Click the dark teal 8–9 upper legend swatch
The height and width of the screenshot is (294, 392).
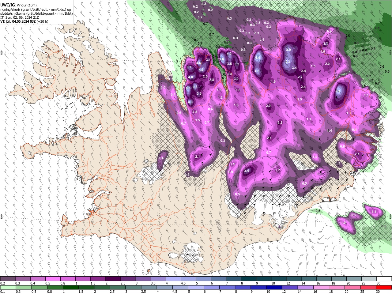tap(248, 279)
